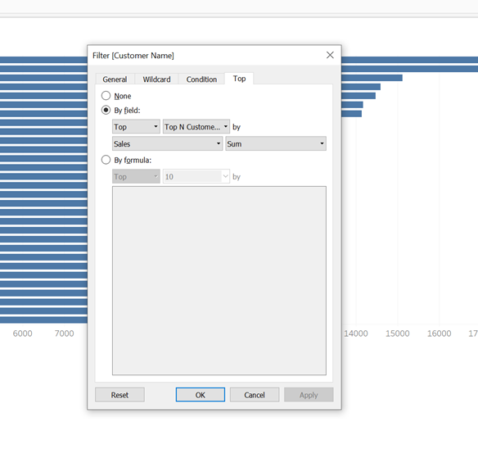Viewport: 478px width, 458px height.
Task: Click the Cancel button
Action: [255, 395]
